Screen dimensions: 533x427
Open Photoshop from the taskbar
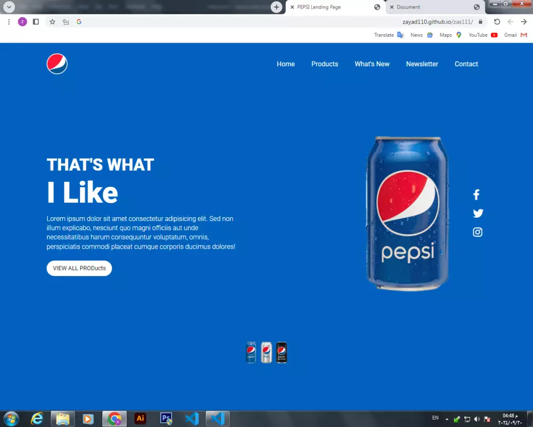(x=166, y=418)
